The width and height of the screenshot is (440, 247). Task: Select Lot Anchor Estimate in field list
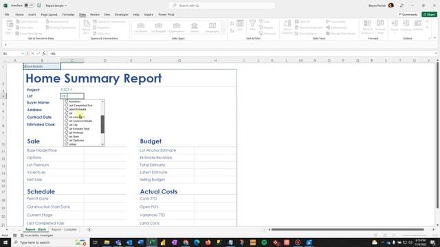click(x=80, y=121)
